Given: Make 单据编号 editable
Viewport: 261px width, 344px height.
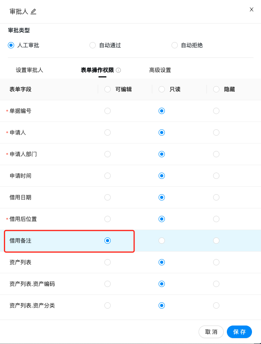Looking at the screenshot, I should click(x=108, y=111).
